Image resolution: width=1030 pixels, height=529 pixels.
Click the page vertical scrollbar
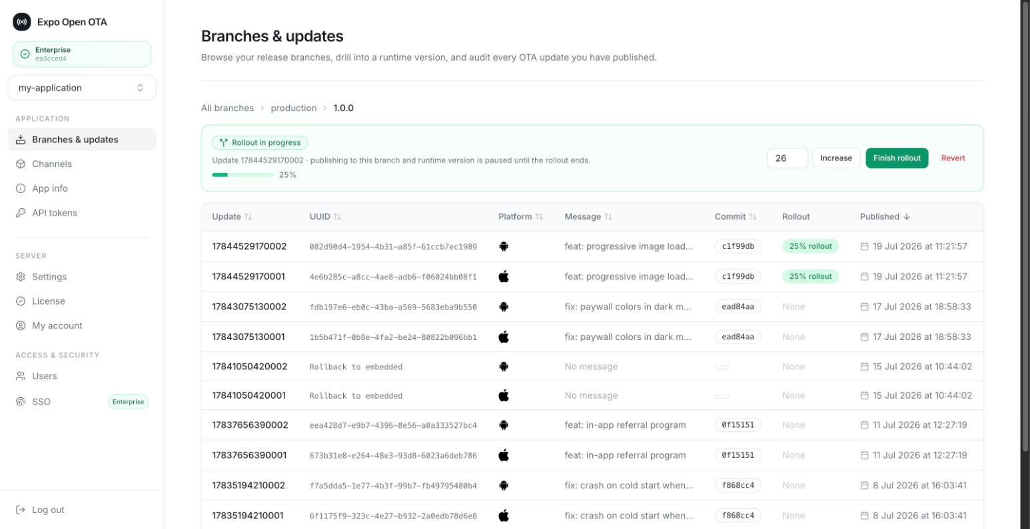pyautogui.click(x=1025, y=226)
